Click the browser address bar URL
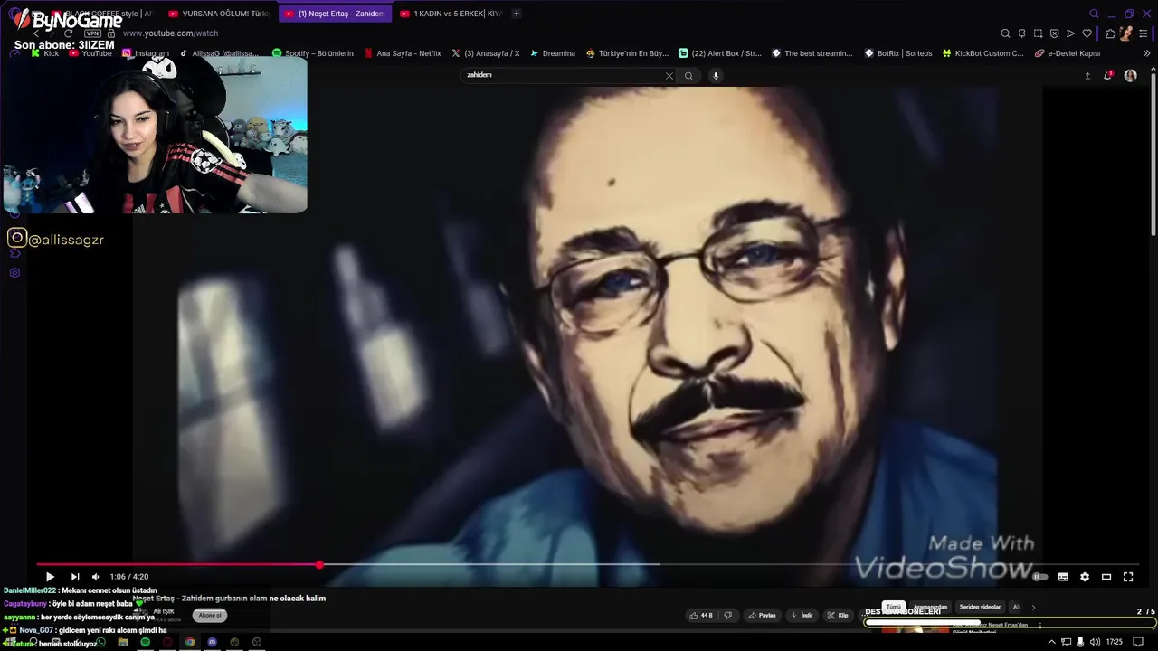The image size is (1158, 651). [x=170, y=33]
